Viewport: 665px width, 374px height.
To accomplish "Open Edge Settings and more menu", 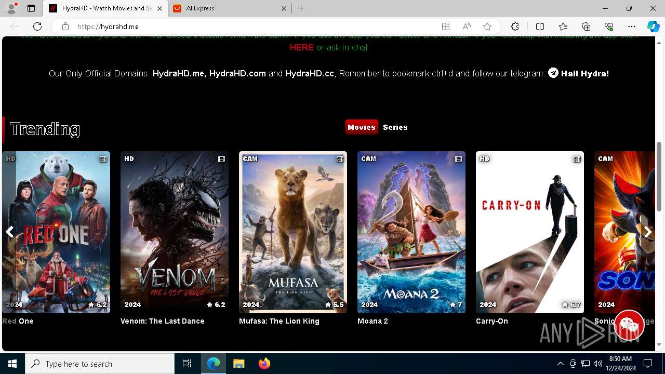I will (632, 26).
